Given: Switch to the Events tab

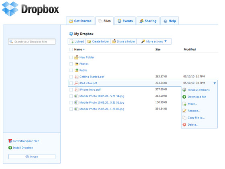Looking at the screenshot, I should coord(125,21).
